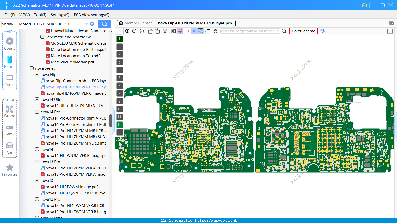Collapse nova13 Pro node
This screenshot has height=223, width=397.
[x=37, y=162]
